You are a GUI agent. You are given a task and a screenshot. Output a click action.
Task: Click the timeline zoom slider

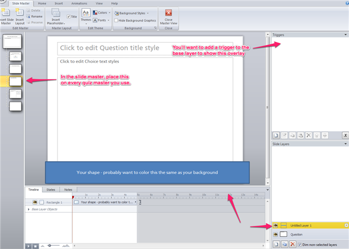click(50, 245)
